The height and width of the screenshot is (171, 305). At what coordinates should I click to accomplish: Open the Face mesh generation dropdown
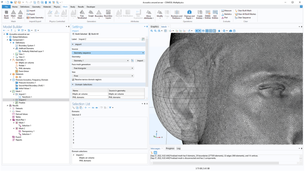[x=103, y=68]
